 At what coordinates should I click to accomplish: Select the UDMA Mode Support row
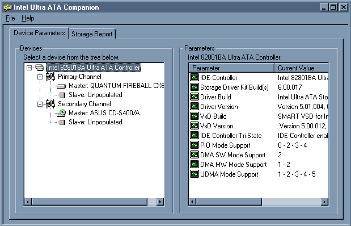click(259, 174)
